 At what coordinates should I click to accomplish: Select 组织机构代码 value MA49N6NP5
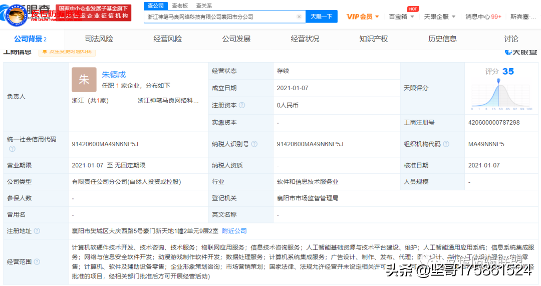(486, 144)
